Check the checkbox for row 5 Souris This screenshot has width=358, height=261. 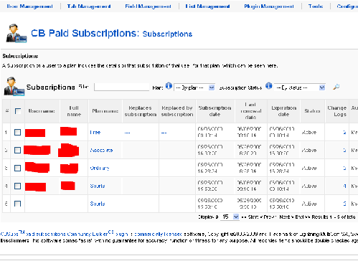tap(17, 204)
